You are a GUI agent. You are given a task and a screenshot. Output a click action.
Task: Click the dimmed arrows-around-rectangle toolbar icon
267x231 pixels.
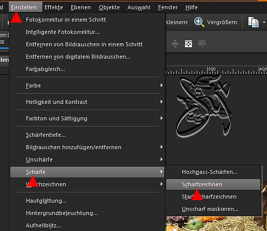(x=175, y=44)
